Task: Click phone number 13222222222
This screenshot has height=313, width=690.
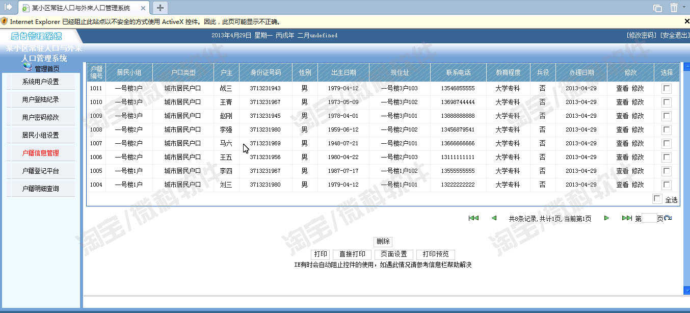Action: [458, 185]
